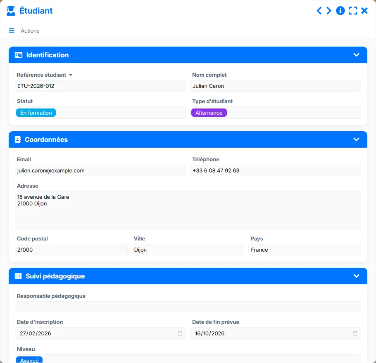Toggle fullscreen mode icon
The height and width of the screenshot is (363, 376).
tap(353, 11)
